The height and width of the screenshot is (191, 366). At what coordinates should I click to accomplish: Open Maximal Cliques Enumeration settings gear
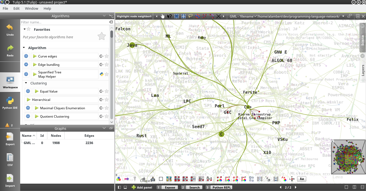click(x=28, y=108)
